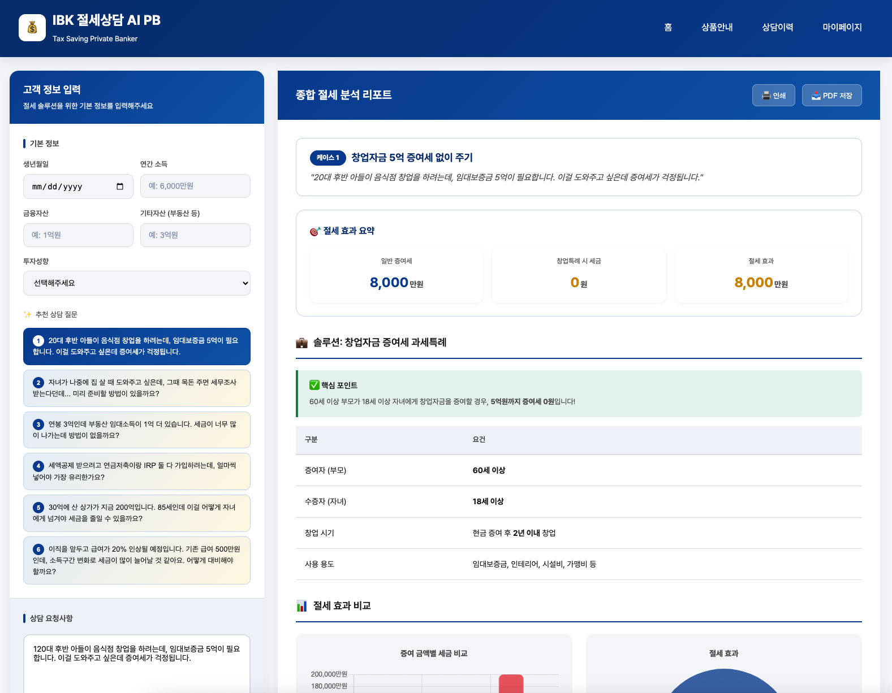
Task: Click number 4 badge in suggested questions
Action: pos(38,466)
